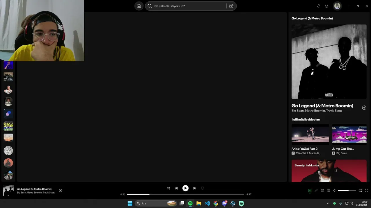The image size is (371, 208).
Task: Open the 'Jump Out The...' video thumbnail
Action: (x=349, y=134)
